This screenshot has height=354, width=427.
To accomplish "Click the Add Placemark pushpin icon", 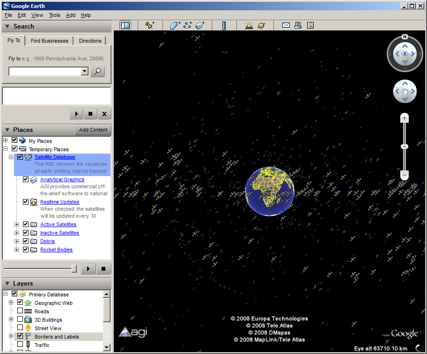I will pyautogui.click(x=150, y=26).
